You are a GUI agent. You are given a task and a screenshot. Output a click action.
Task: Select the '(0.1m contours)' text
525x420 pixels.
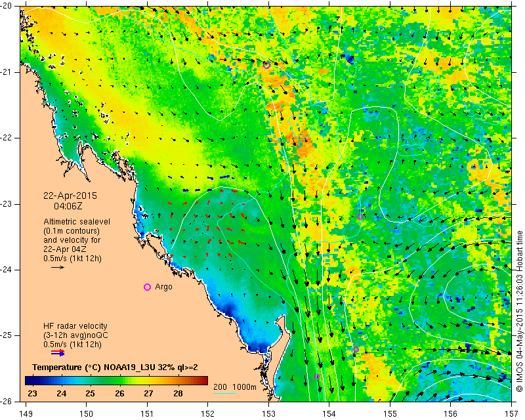click(72, 231)
